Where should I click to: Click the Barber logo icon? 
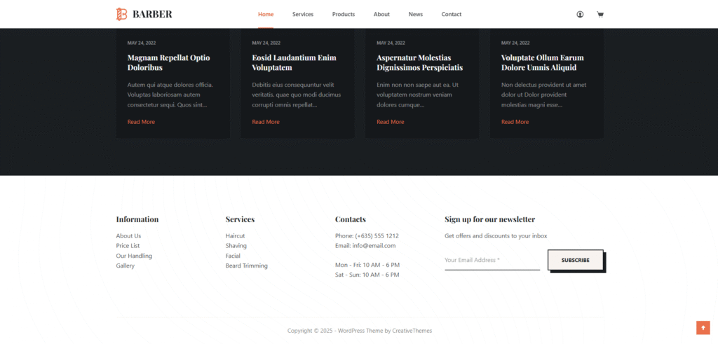121,14
